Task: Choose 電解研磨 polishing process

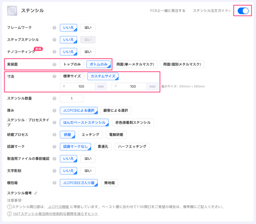Action: click(x=116, y=135)
